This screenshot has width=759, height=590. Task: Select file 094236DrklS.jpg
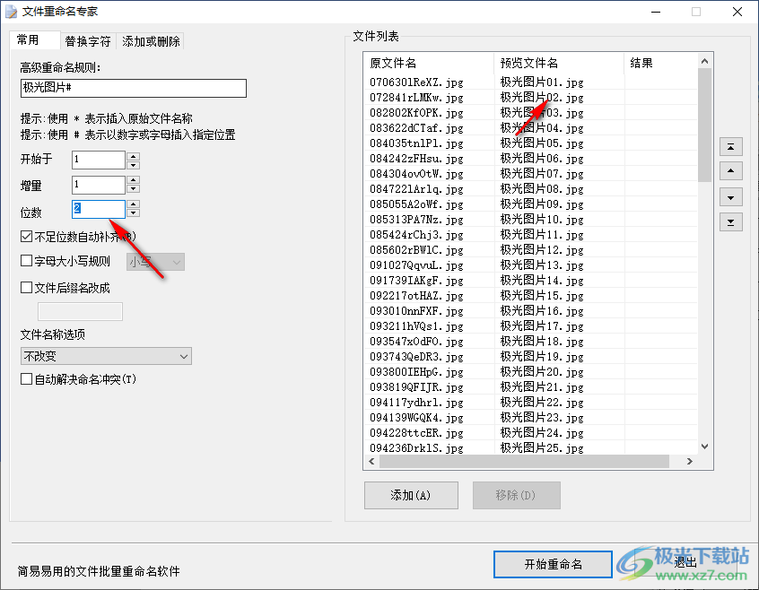[x=417, y=447]
